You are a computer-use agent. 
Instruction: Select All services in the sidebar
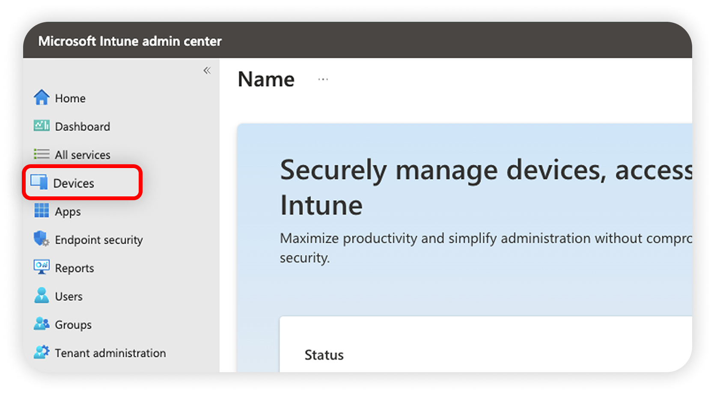tap(83, 155)
